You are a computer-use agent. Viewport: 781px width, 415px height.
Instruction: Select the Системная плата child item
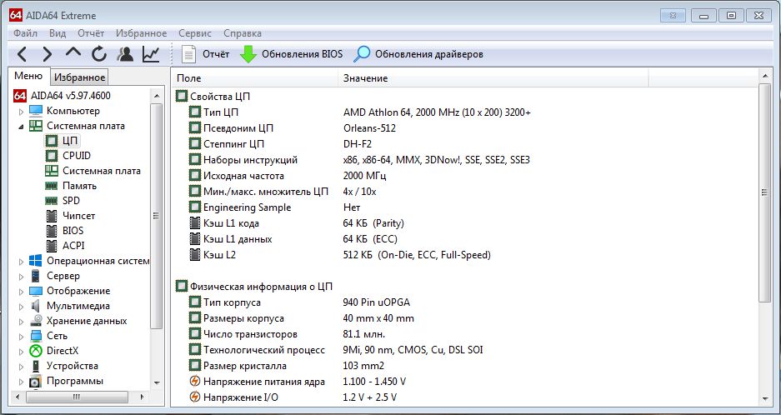[x=102, y=171]
